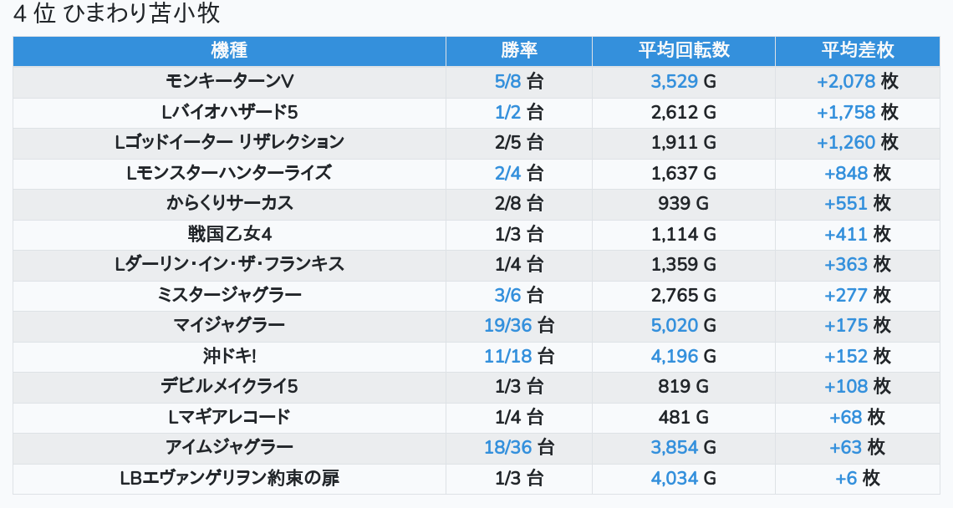Click the 4 位 ひまわり苫小牧 heading
The height and width of the screenshot is (508, 953).
pos(116,14)
